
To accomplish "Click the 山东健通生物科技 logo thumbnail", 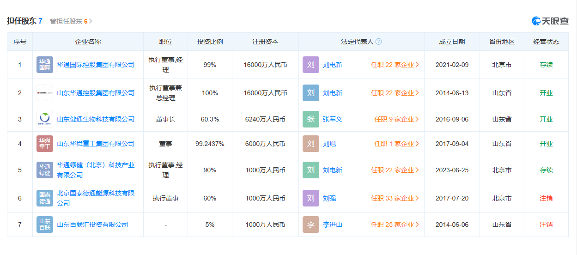I will (x=45, y=119).
